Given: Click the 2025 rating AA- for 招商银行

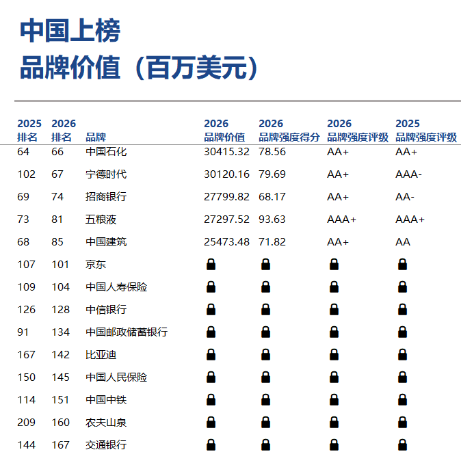Looking at the screenshot, I should [404, 197].
